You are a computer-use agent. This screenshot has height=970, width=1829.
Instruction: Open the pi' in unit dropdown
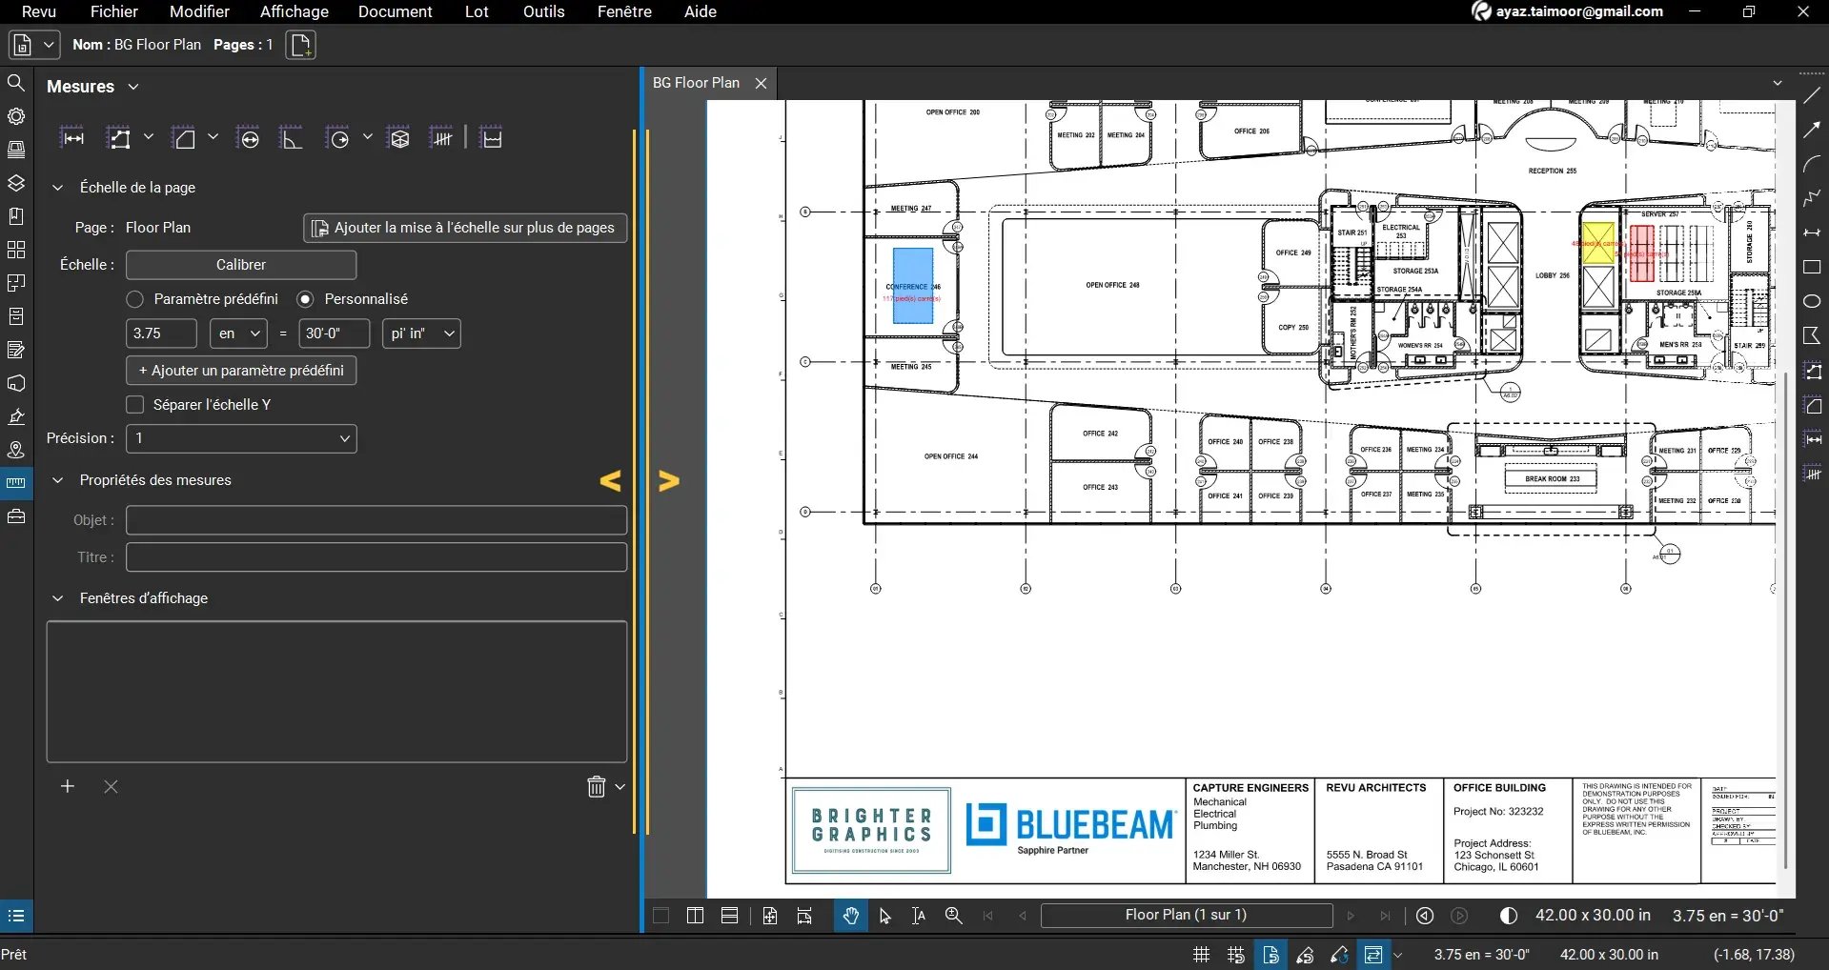421,333
